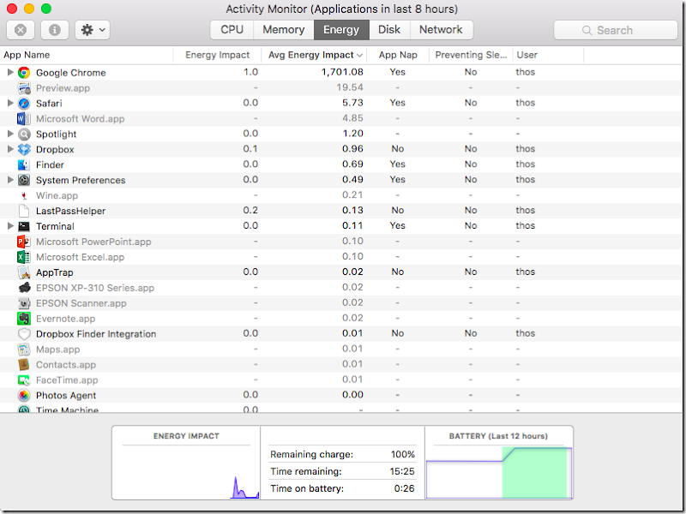Expand the Dropbox process group
686x514 pixels.
tap(10, 149)
